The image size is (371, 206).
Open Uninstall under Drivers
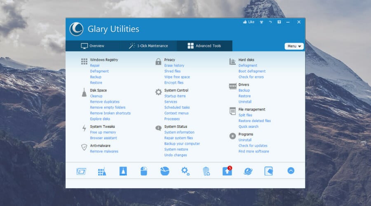[x=245, y=102]
